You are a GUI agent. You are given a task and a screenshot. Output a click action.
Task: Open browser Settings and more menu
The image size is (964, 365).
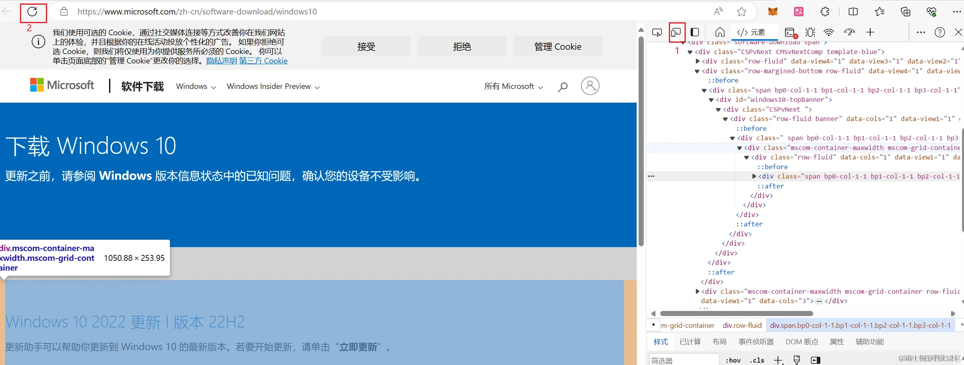[957, 12]
